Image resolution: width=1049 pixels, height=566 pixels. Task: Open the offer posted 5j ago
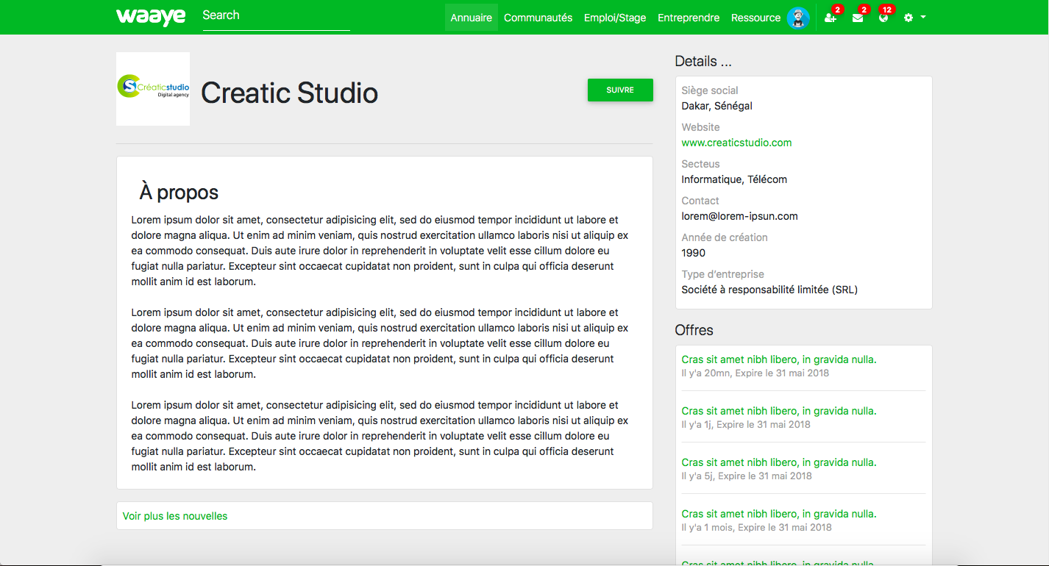click(779, 462)
